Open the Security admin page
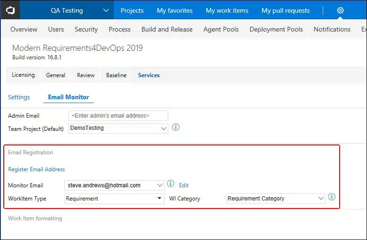Image resolution: width=367 pixels, height=240 pixels. click(x=86, y=29)
